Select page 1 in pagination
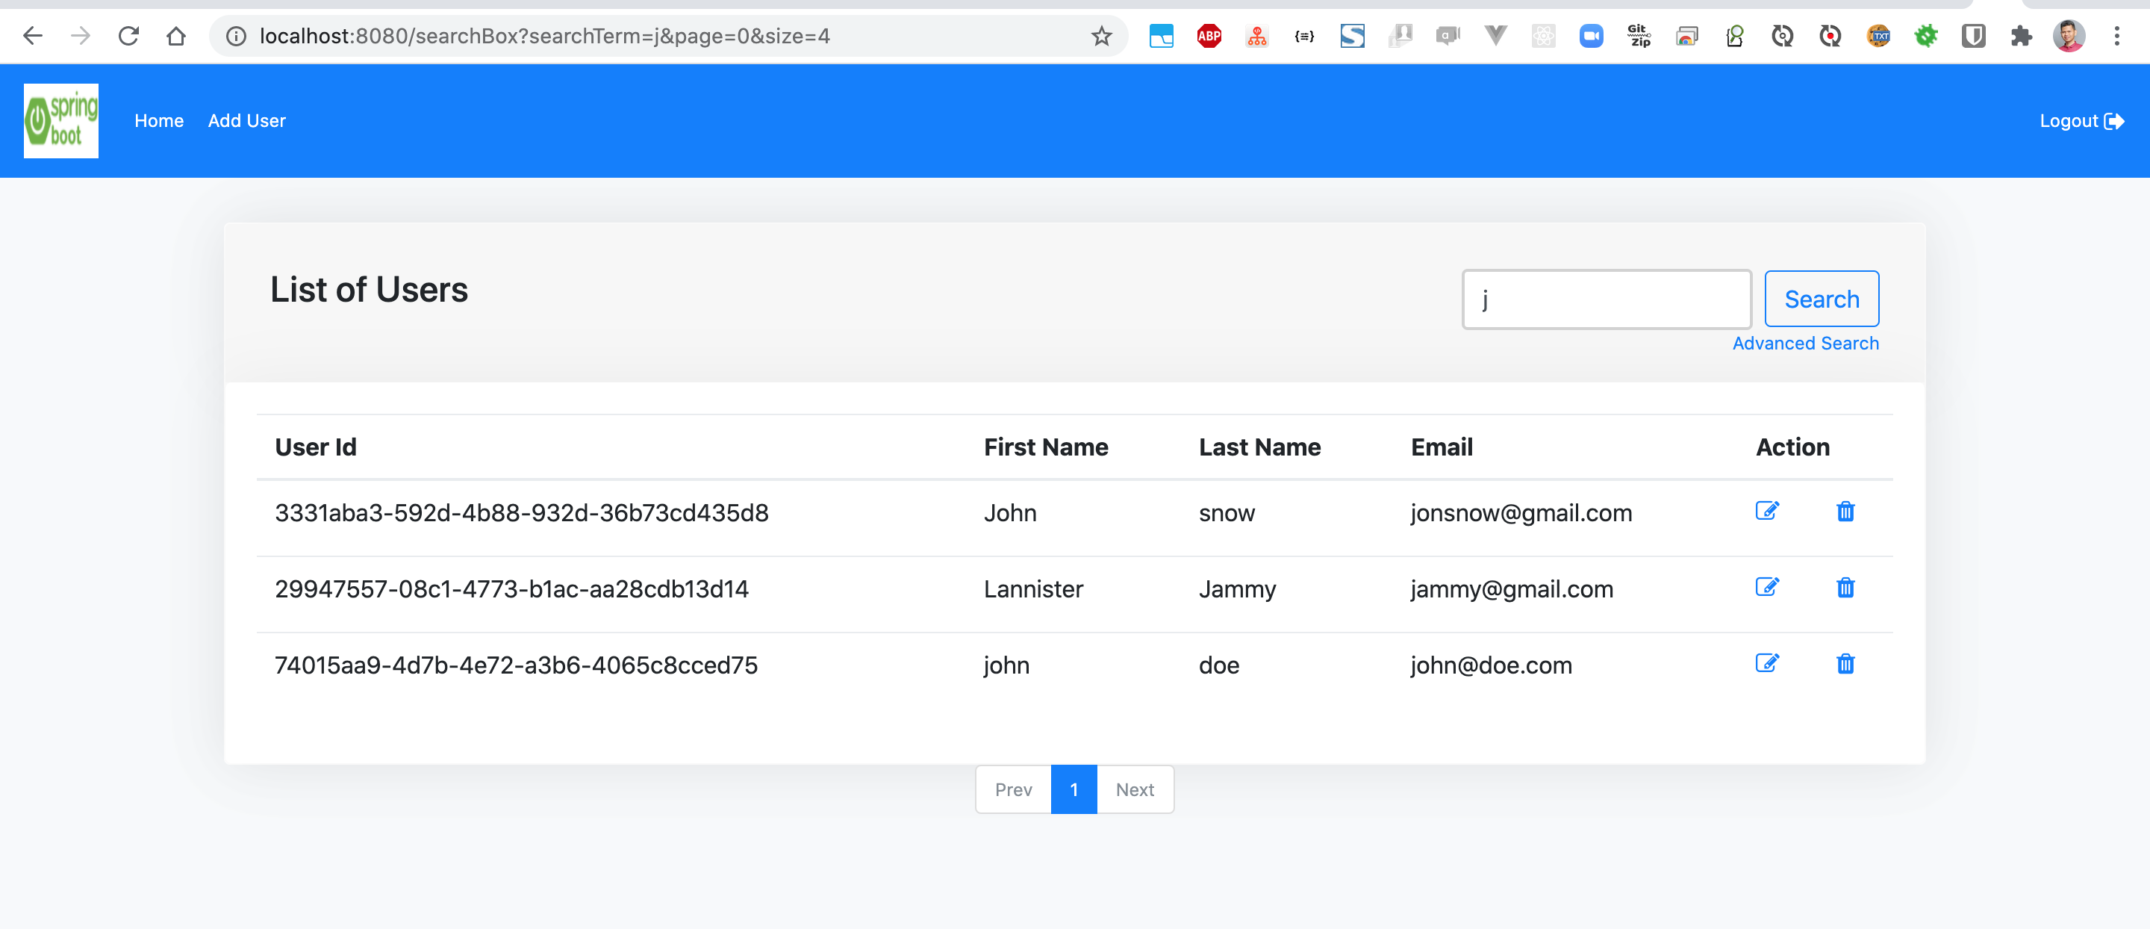 pyautogui.click(x=1074, y=789)
